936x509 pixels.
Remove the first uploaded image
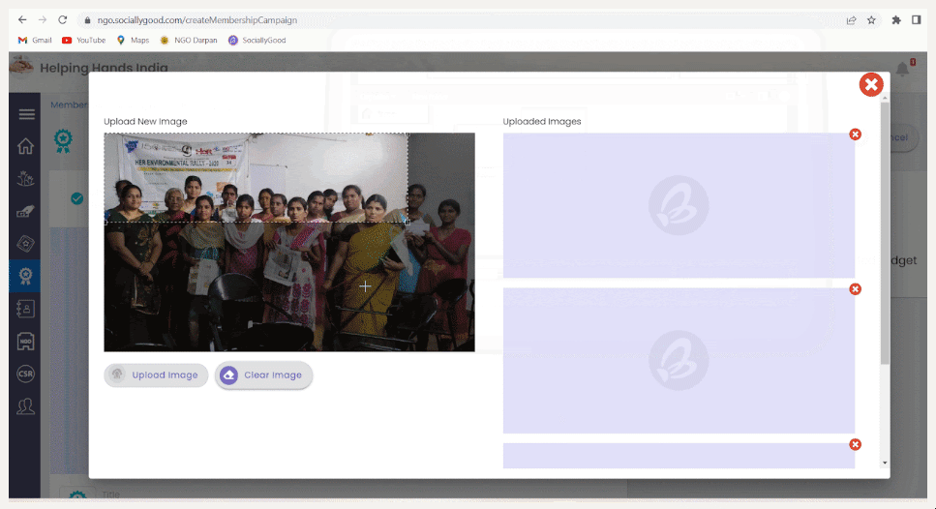(855, 135)
